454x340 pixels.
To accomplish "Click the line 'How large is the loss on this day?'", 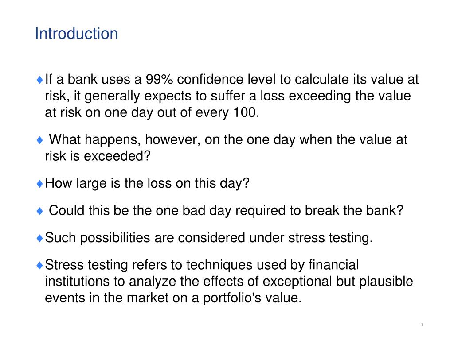I will pyautogui.click(x=147, y=183).
